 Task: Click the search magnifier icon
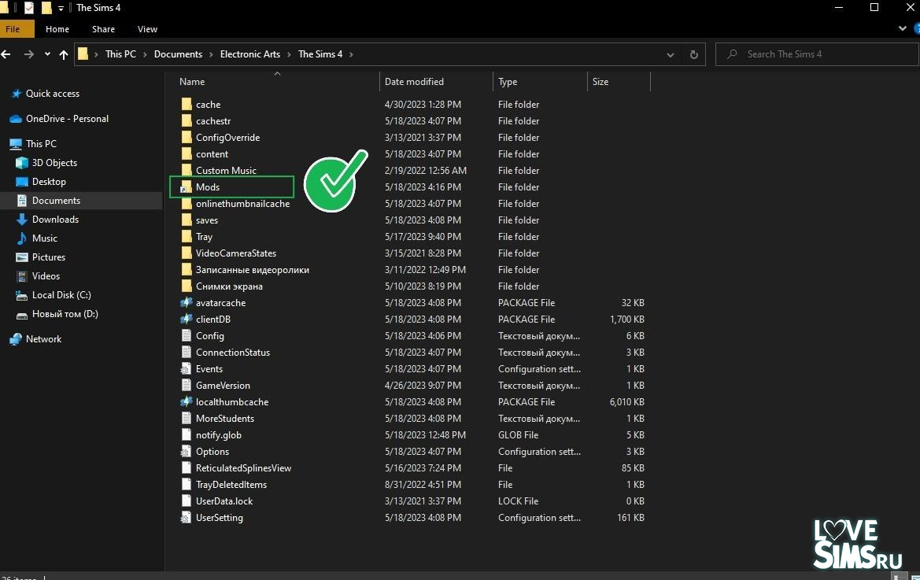coord(732,54)
